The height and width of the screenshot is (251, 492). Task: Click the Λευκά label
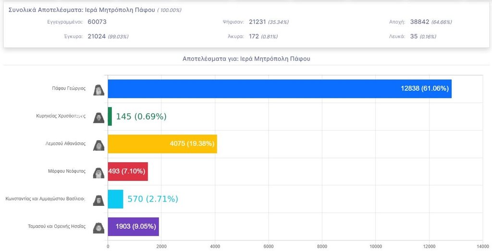tap(397, 36)
